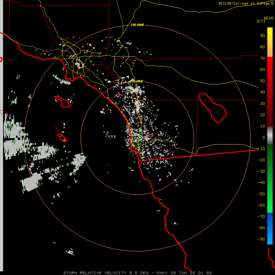
Task: Click the 01:09 timestamp text
Action: tap(205, 273)
